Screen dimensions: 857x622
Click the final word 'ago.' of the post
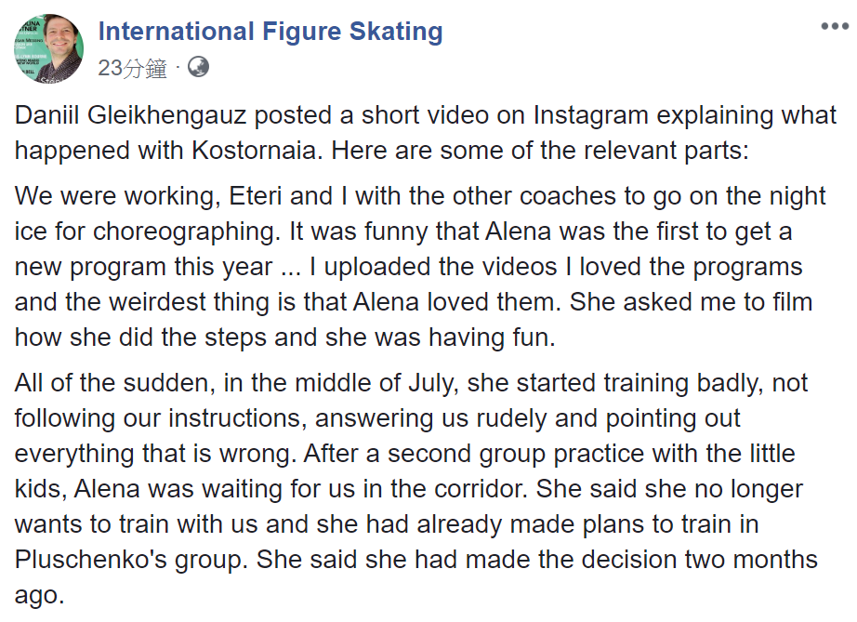pyautogui.click(x=39, y=595)
